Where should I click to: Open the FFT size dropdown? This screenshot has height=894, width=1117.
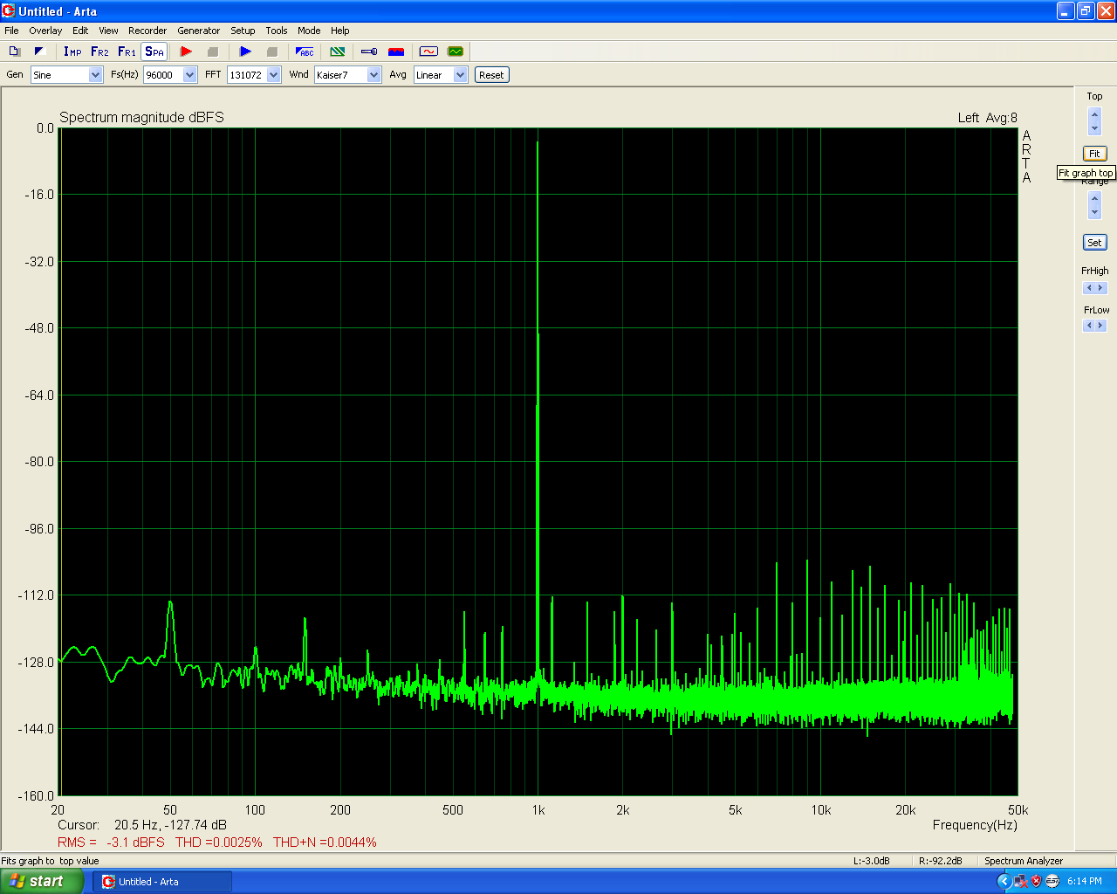pos(274,75)
